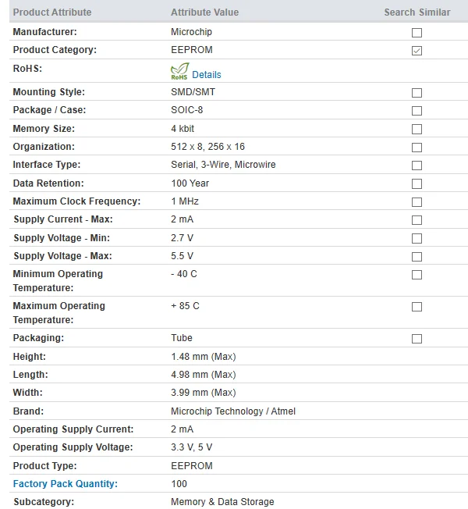Click the 3.99 mm (Max) width value
The height and width of the screenshot is (509, 468).
[x=204, y=393]
